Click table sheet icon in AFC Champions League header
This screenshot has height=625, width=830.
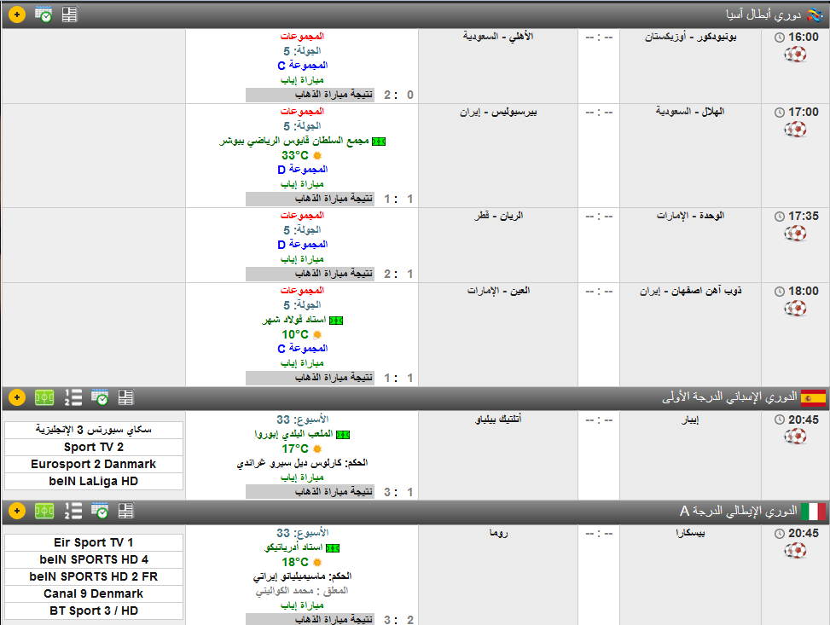click(x=69, y=14)
